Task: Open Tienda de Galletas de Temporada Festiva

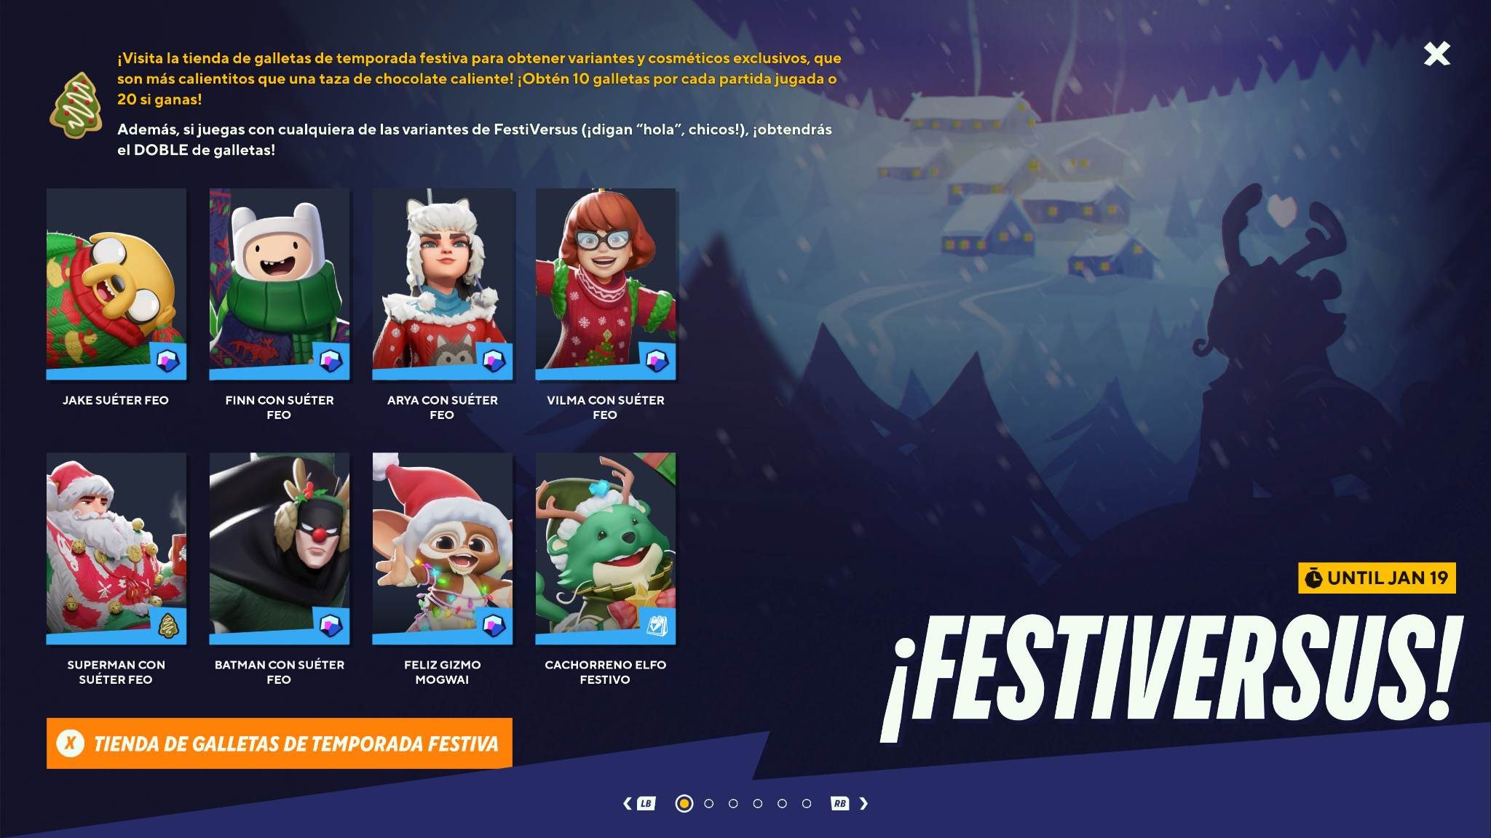Action: [280, 743]
